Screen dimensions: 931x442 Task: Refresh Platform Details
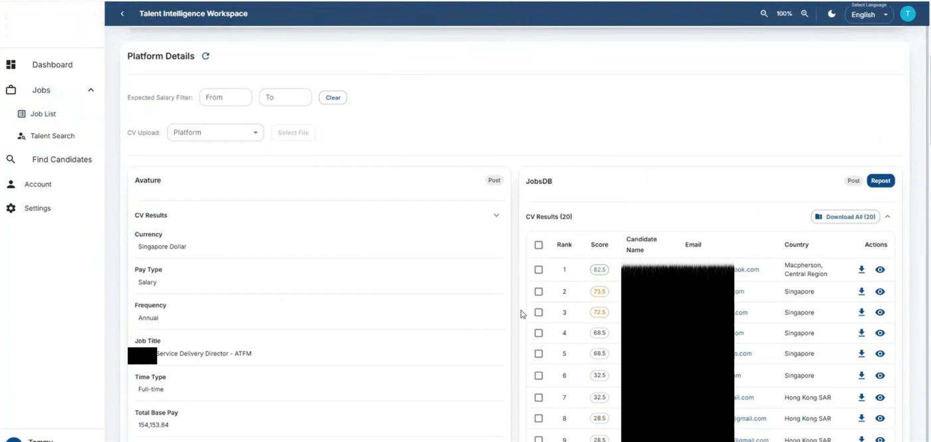pyautogui.click(x=205, y=56)
